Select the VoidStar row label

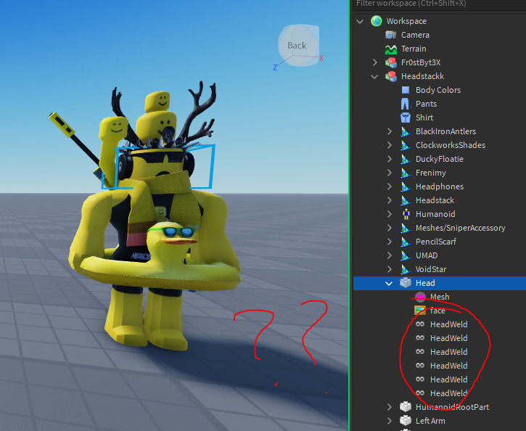pos(431,269)
